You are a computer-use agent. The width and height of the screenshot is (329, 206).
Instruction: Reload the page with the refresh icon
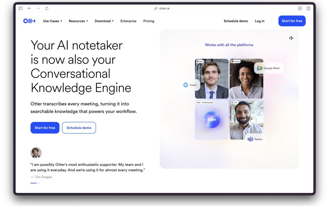(x=47, y=9)
